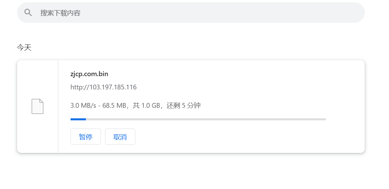Image resolution: width=389 pixels, height=189 pixels.
Task: Click the 68.5 MB downloaded amount
Action: coord(114,106)
